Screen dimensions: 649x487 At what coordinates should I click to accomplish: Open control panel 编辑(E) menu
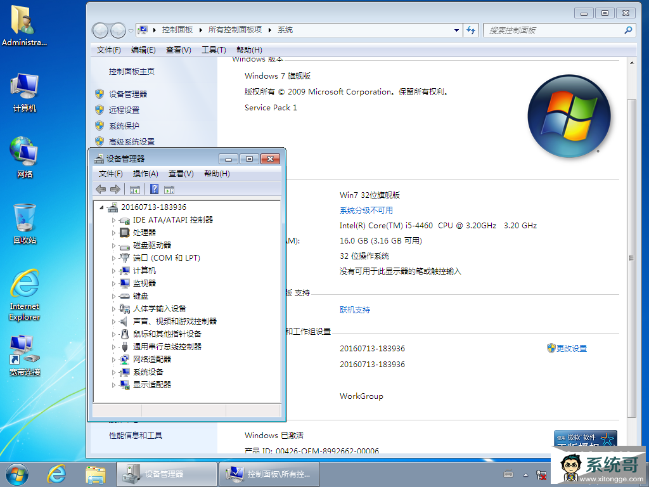(143, 50)
